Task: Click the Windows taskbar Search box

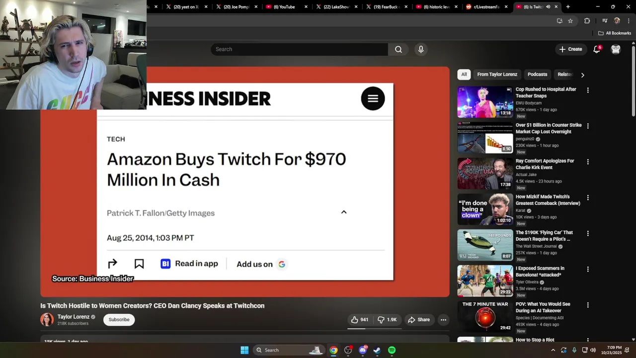Action: (289, 350)
